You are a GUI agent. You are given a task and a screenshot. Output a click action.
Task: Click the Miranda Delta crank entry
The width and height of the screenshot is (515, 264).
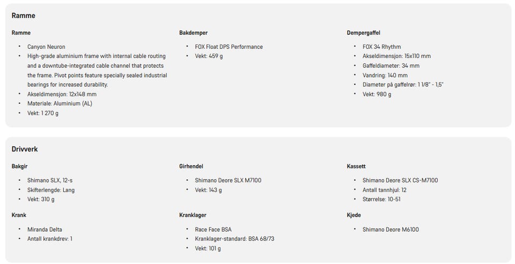45,230
